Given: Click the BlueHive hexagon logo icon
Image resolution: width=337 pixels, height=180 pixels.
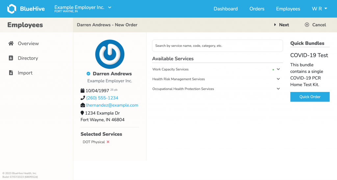Looking at the screenshot, I should pos(12,9).
